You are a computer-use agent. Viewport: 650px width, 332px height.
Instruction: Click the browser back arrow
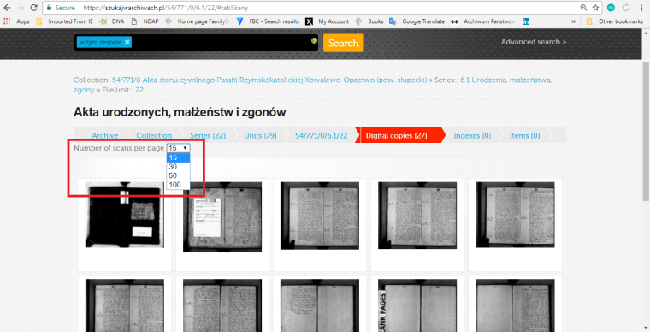7,8
